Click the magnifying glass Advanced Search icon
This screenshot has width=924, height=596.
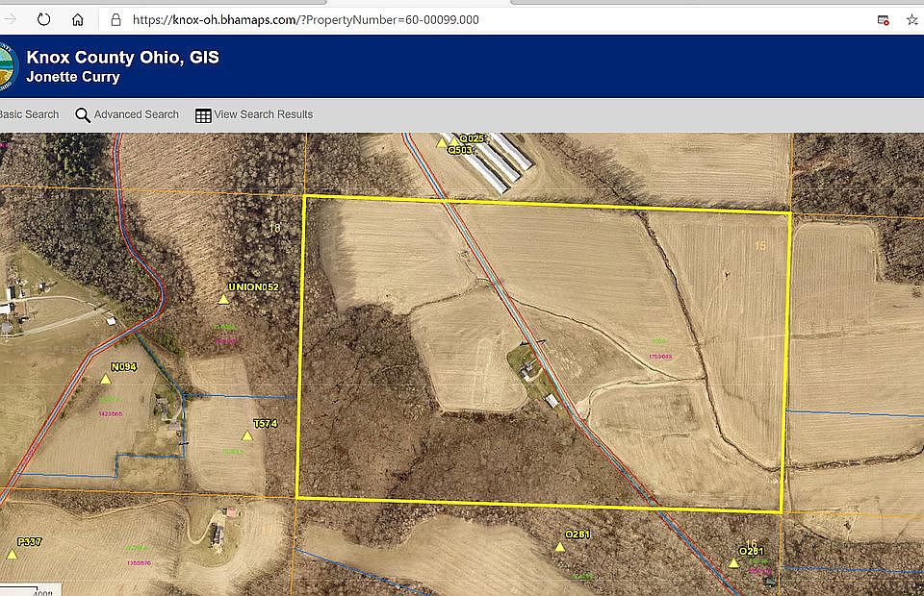point(82,114)
